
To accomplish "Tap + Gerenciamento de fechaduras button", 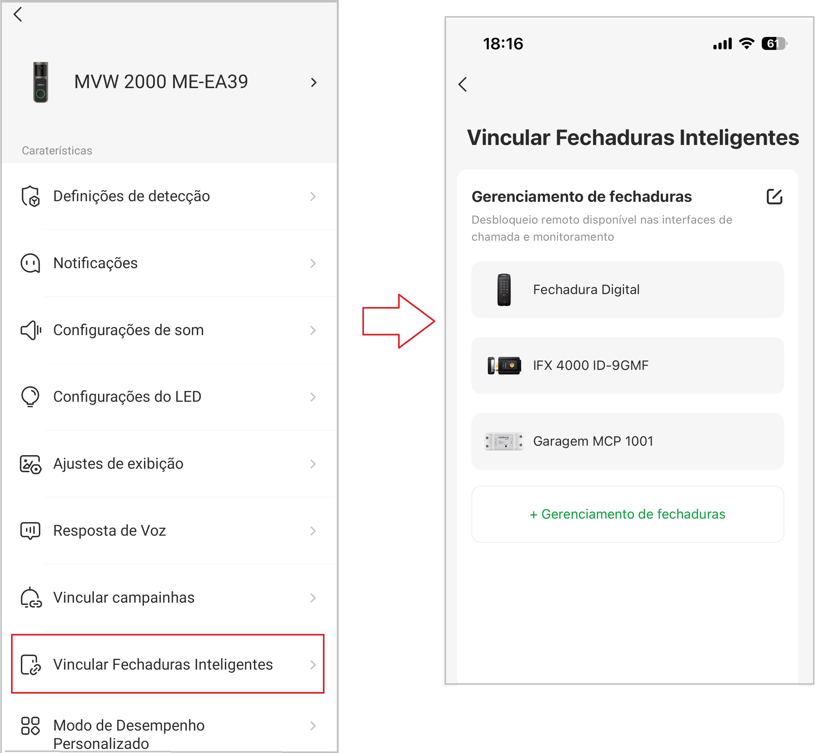I will [627, 514].
